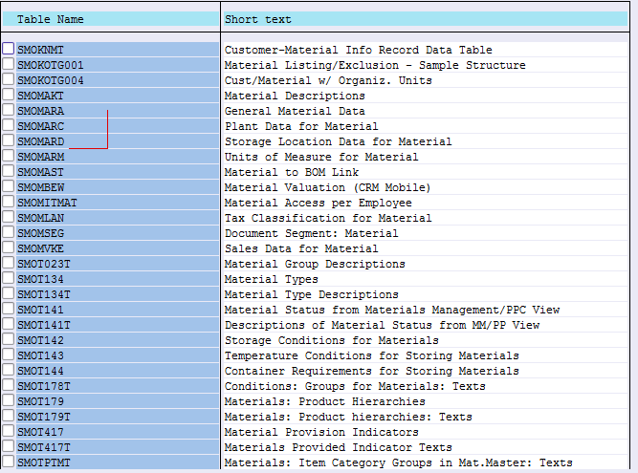Click 'Material to BOM Link' text
The height and width of the screenshot is (473, 638).
tap(292, 172)
